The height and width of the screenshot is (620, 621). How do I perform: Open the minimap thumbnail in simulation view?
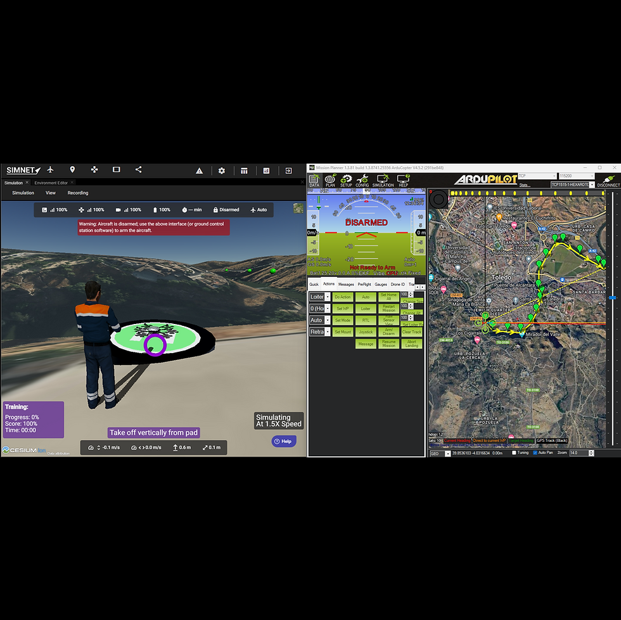298,209
